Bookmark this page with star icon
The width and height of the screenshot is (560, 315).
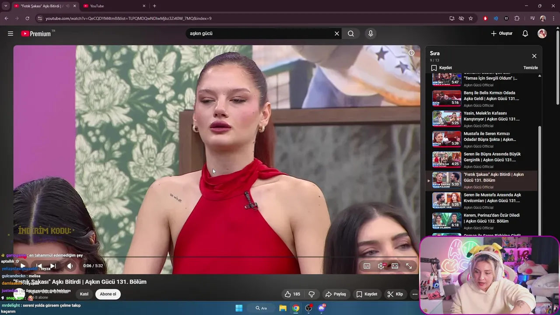471,18
